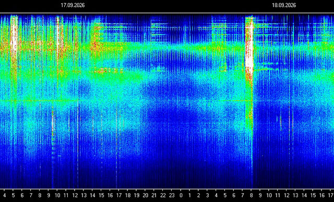The width and height of the screenshot is (334, 202).
Task: Select hour label 19 on time axis
Action: pyautogui.click(x=137, y=195)
